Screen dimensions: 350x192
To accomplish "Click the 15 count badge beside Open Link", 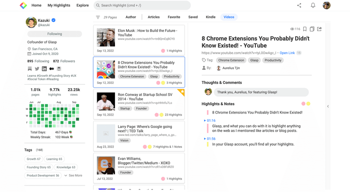I will (299, 53).
